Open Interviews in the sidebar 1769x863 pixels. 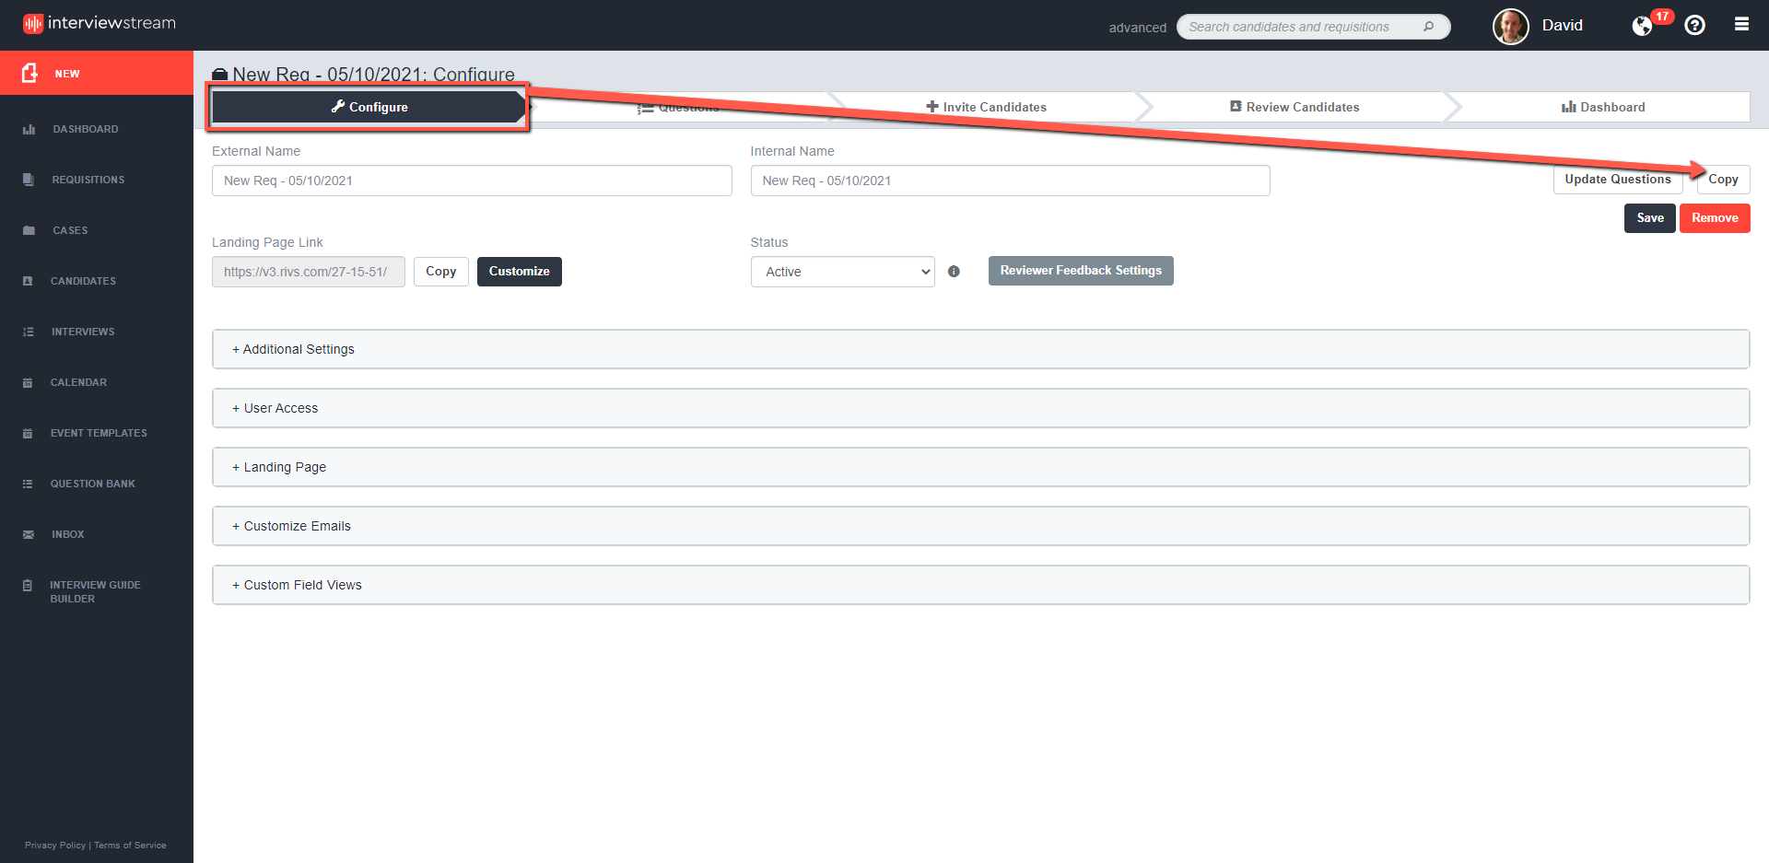click(x=83, y=332)
